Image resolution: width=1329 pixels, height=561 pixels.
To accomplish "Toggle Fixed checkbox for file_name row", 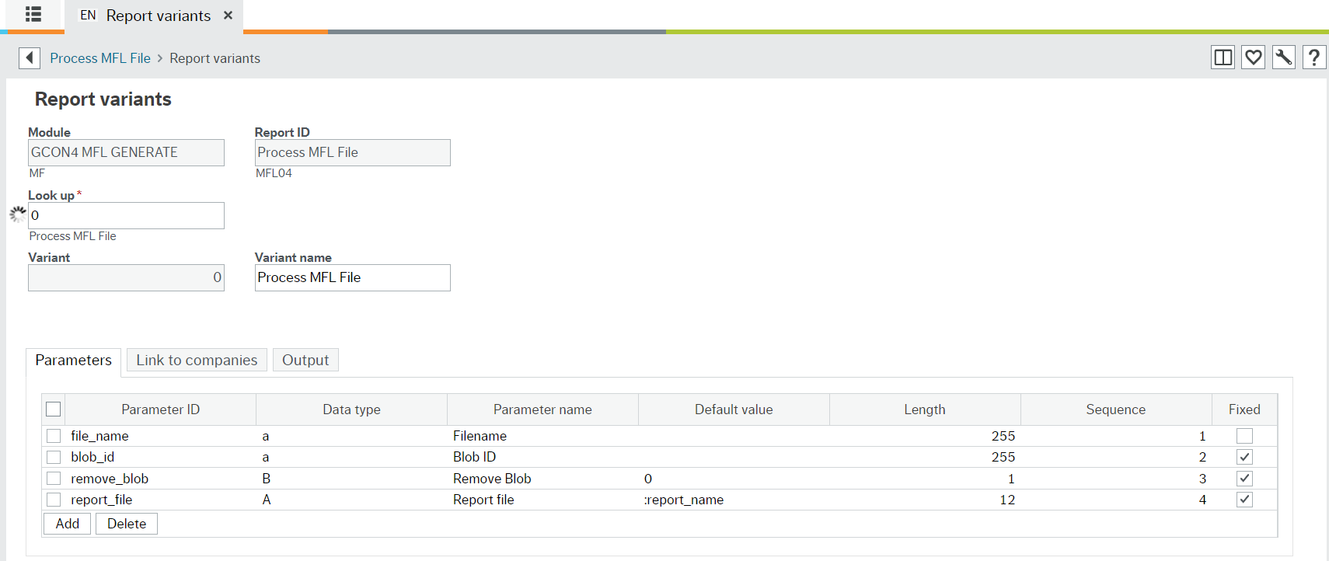I will 1244,436.
